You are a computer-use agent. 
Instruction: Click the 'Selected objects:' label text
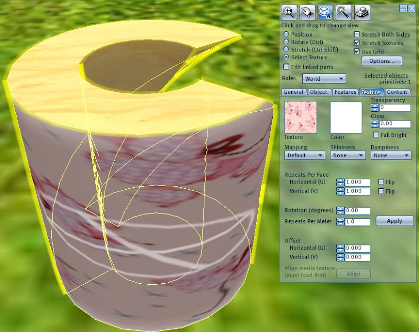(x=387, y=76)
